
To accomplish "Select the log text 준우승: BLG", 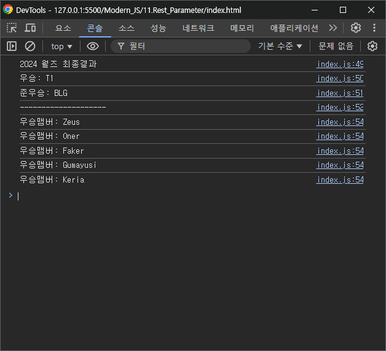I will click(x=44, y=93).
